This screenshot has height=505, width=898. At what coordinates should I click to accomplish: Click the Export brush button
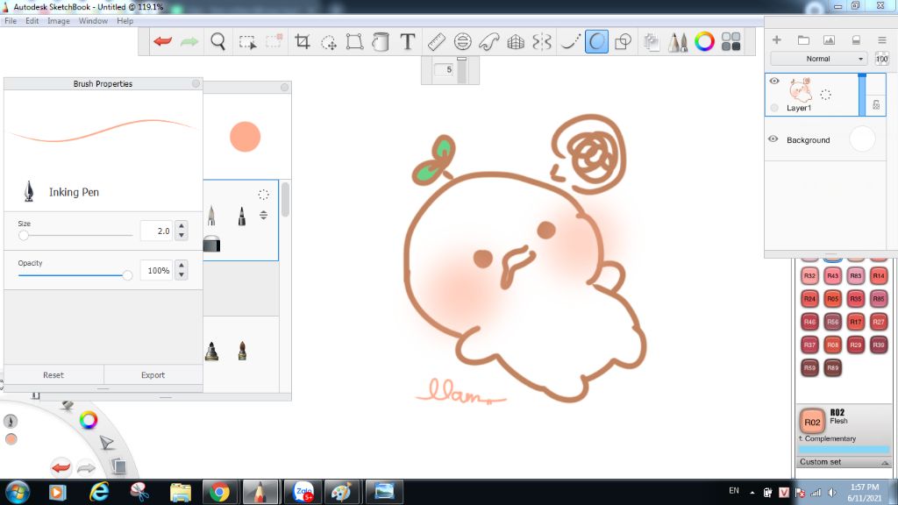153,375
